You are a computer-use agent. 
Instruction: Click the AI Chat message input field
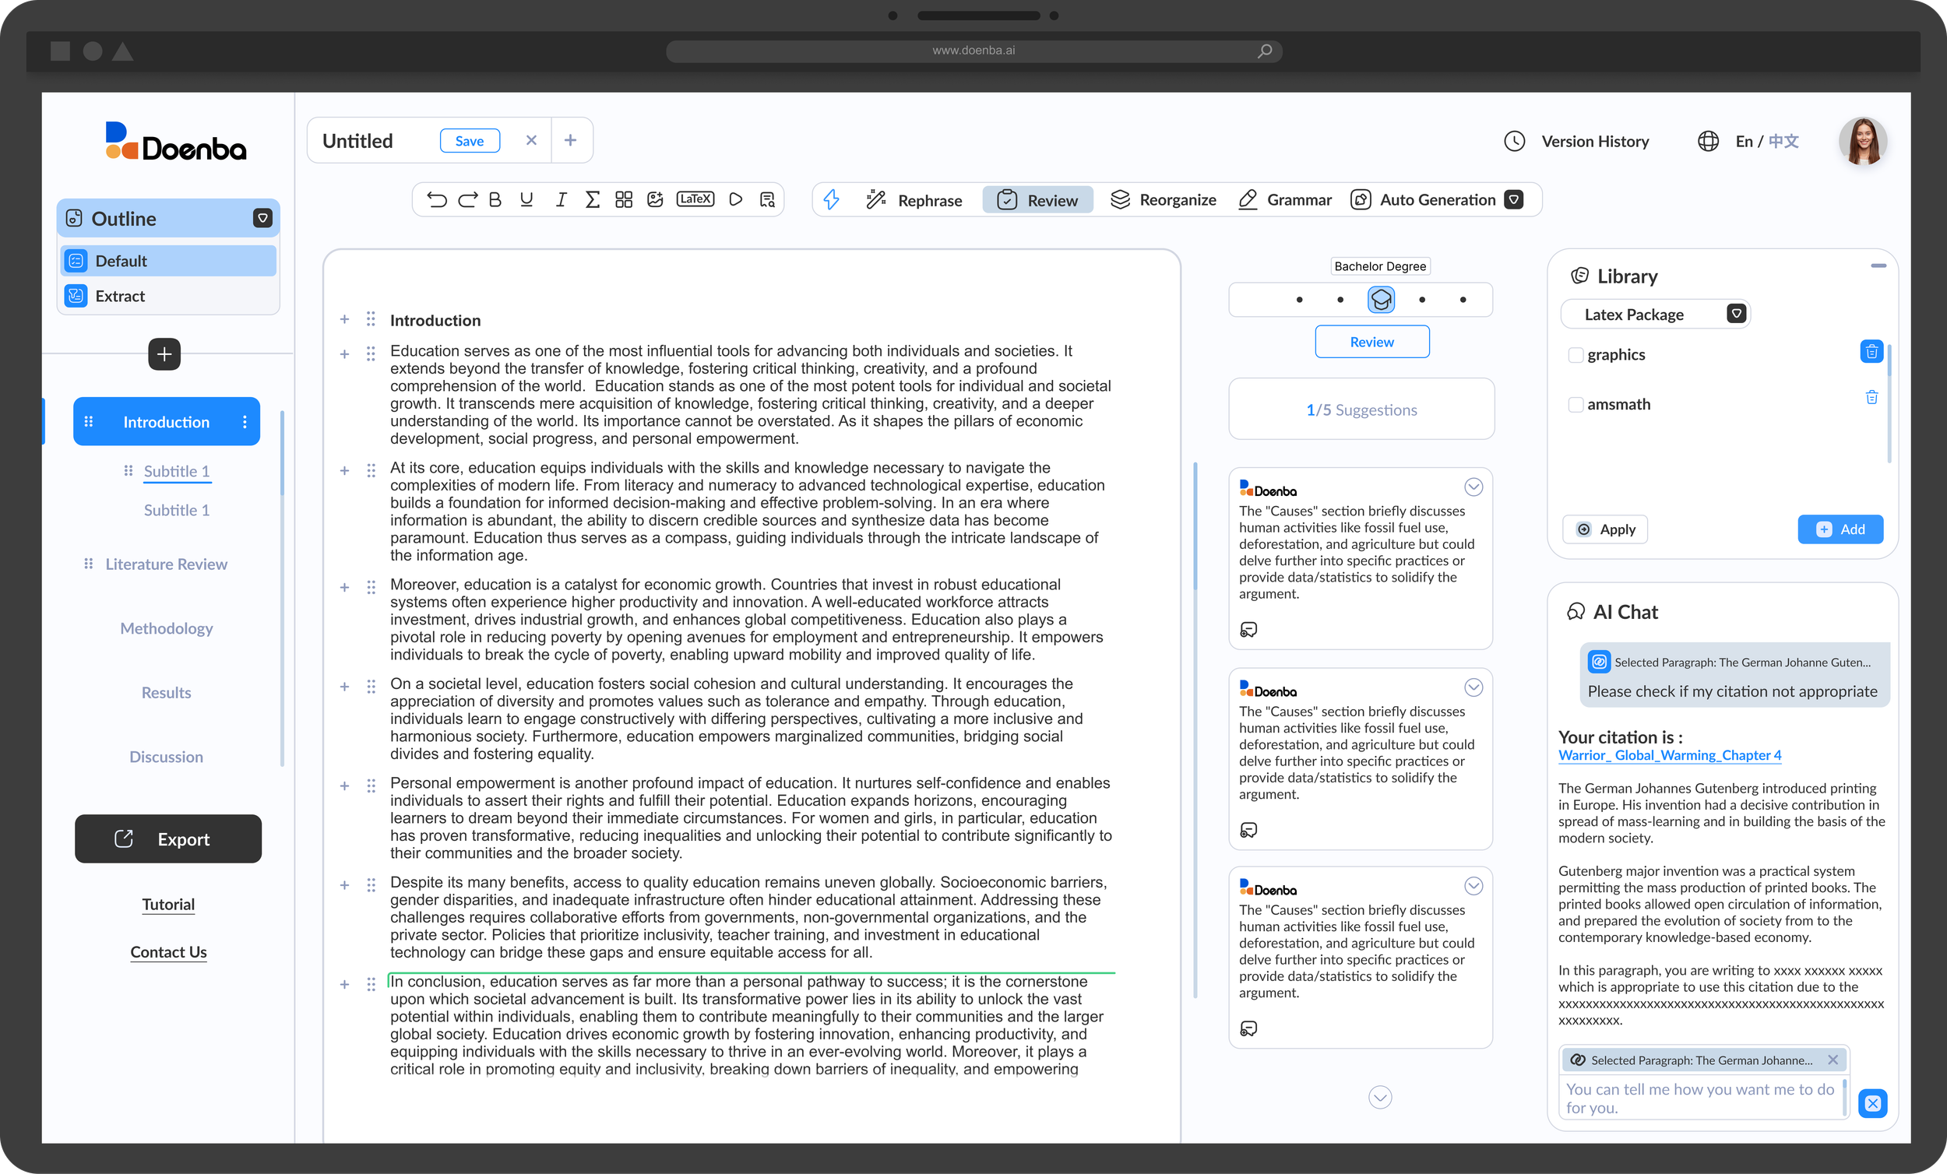coord(1700,1098)
